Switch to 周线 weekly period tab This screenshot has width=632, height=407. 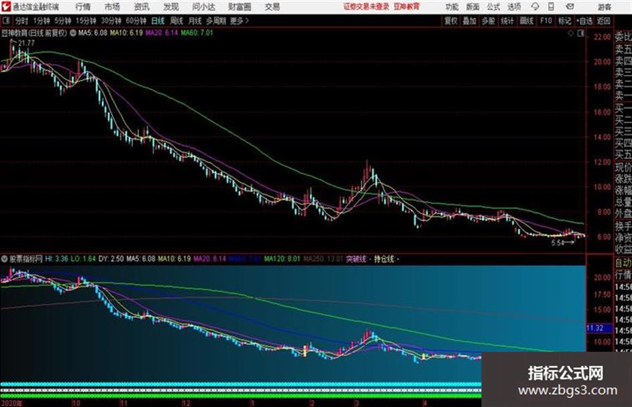click(177, 21)
